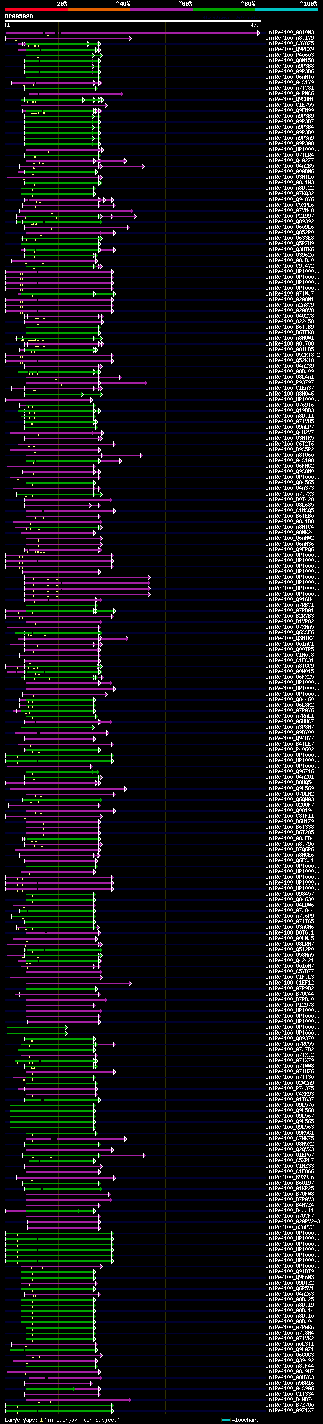Select the UniRef100_Q01AC1 label
The image size is (323, 1424).
pos(290,644)
